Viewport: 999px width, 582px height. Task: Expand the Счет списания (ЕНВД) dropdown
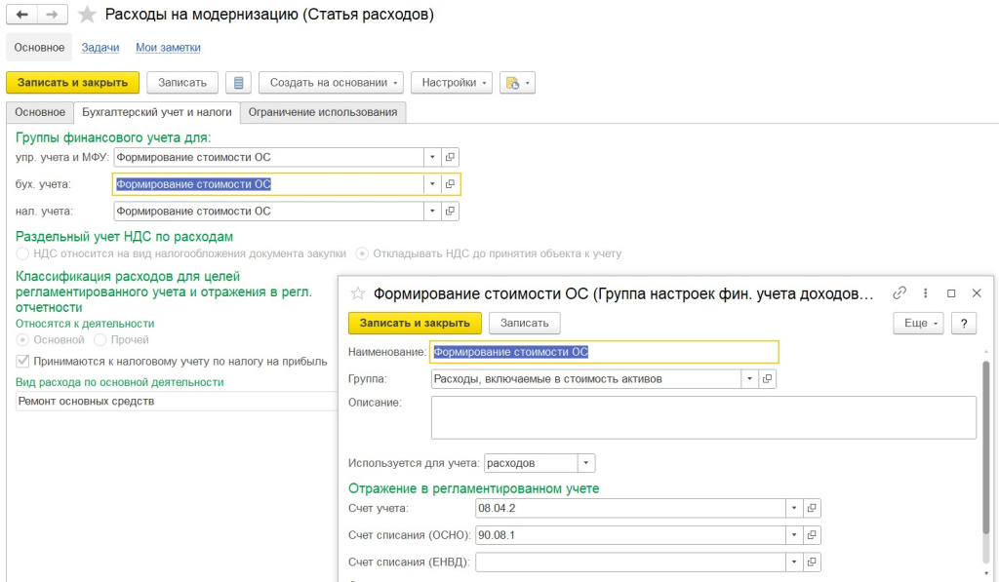tap(794, 562)
